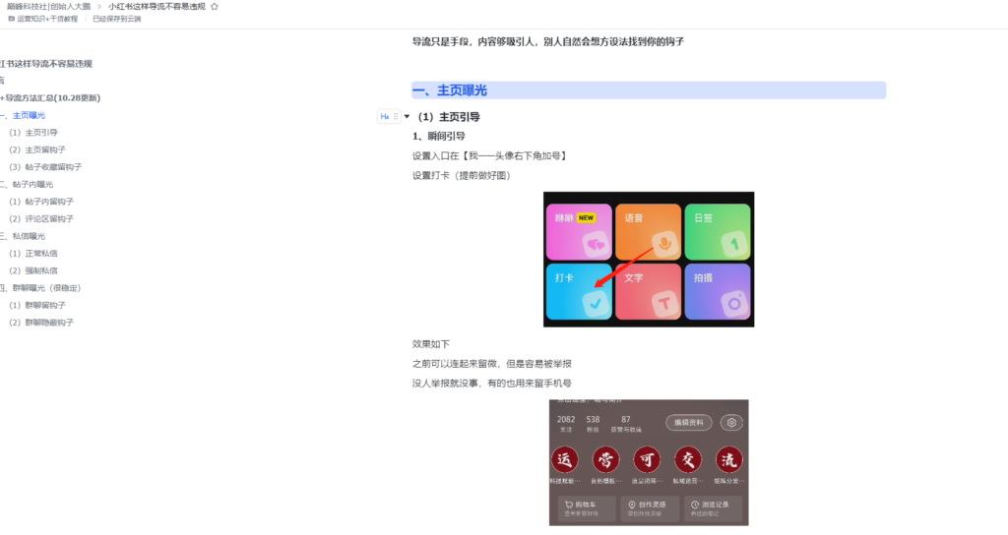This screenshot has height=535, width=1008.
Task: Open the H4 block type menu
Action: point(385,117)
